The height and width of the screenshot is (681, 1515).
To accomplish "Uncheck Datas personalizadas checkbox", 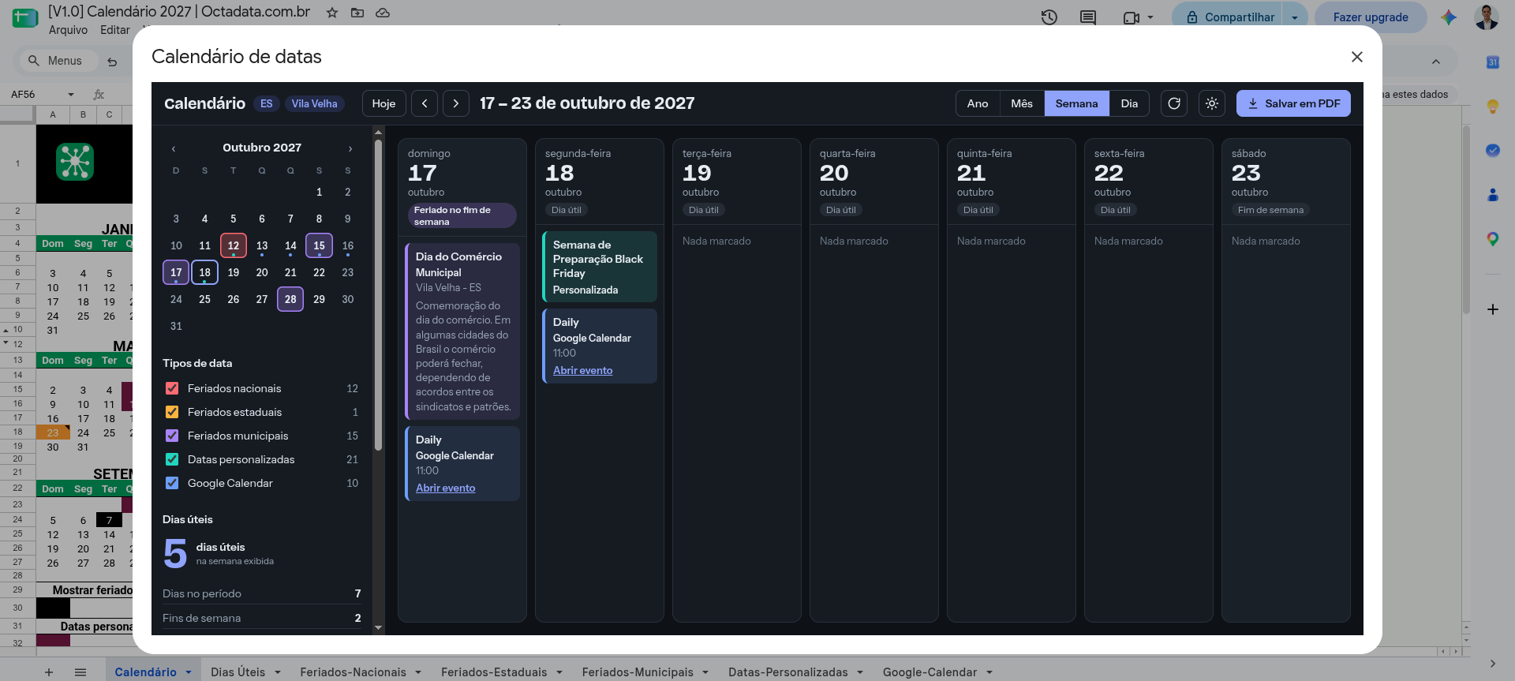I will click(172, 459).
